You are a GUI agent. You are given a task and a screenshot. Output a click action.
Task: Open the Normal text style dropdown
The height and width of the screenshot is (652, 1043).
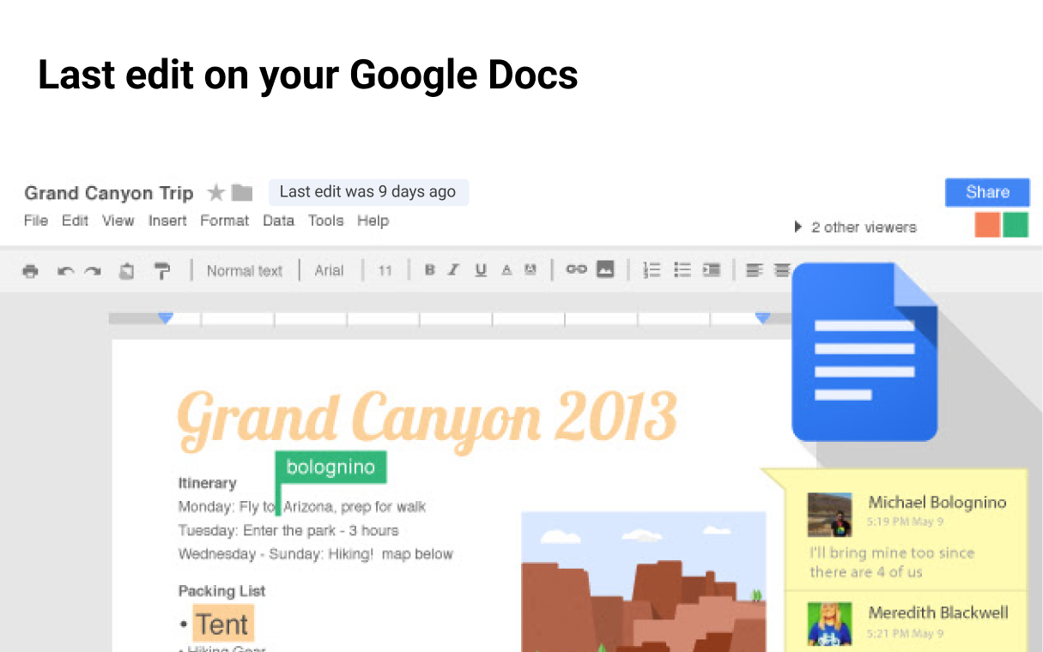coord(245,271)
